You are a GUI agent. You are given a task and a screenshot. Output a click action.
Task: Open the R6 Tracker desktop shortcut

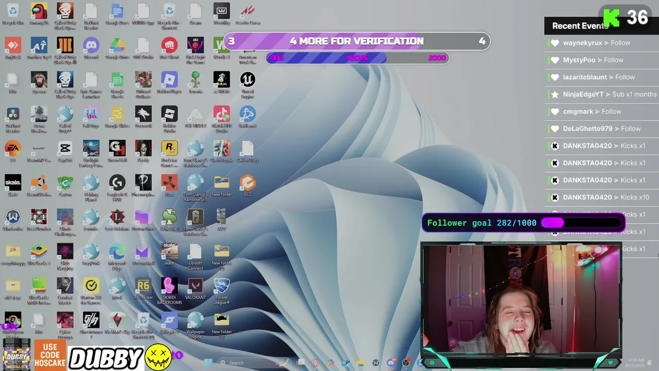tap(143, 289)
